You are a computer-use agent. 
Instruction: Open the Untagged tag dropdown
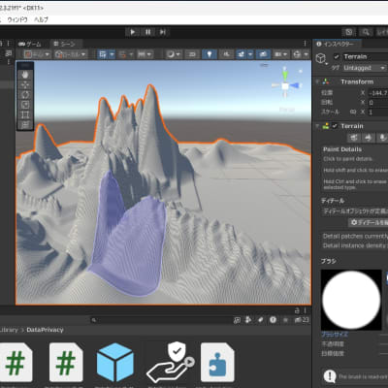[364, 68]
